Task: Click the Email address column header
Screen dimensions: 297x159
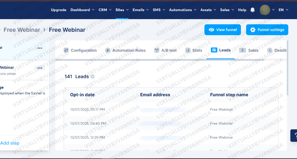Action: point(155,95)
